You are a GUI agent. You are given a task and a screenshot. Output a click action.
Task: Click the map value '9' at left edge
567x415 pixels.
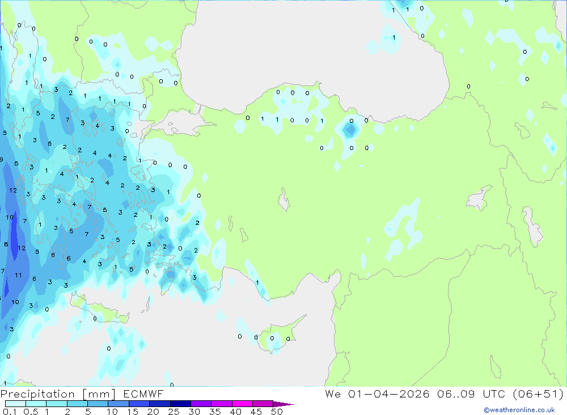(2, 159)
